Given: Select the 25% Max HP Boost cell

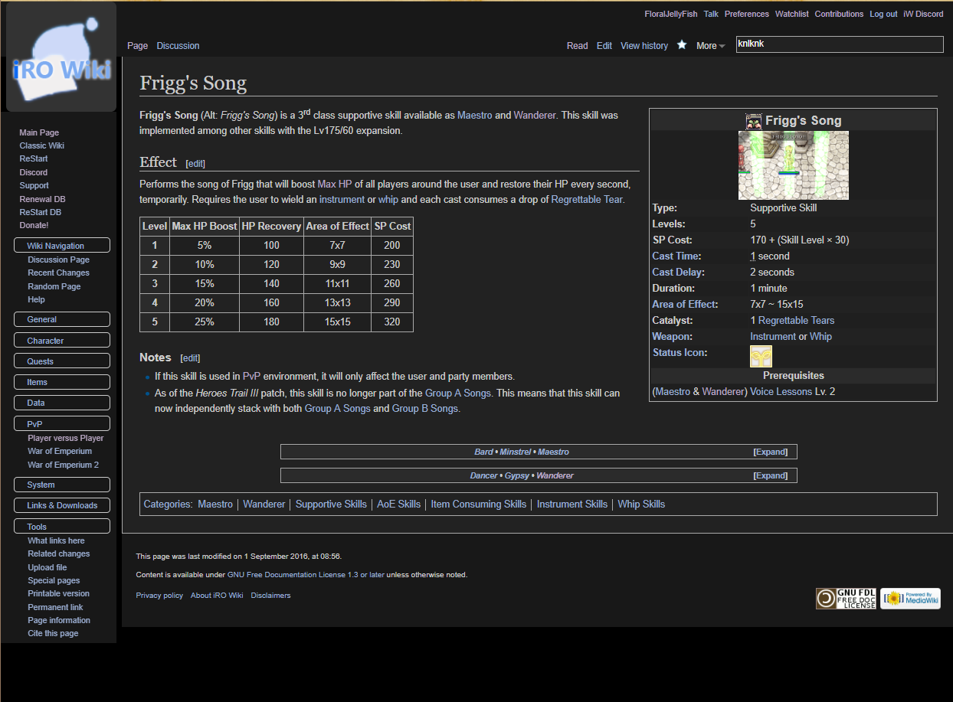Looking at the screenshot, I should tap(204, 322).
